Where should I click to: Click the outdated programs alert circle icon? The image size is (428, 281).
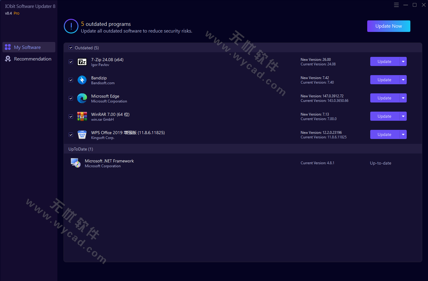(71, 26)
